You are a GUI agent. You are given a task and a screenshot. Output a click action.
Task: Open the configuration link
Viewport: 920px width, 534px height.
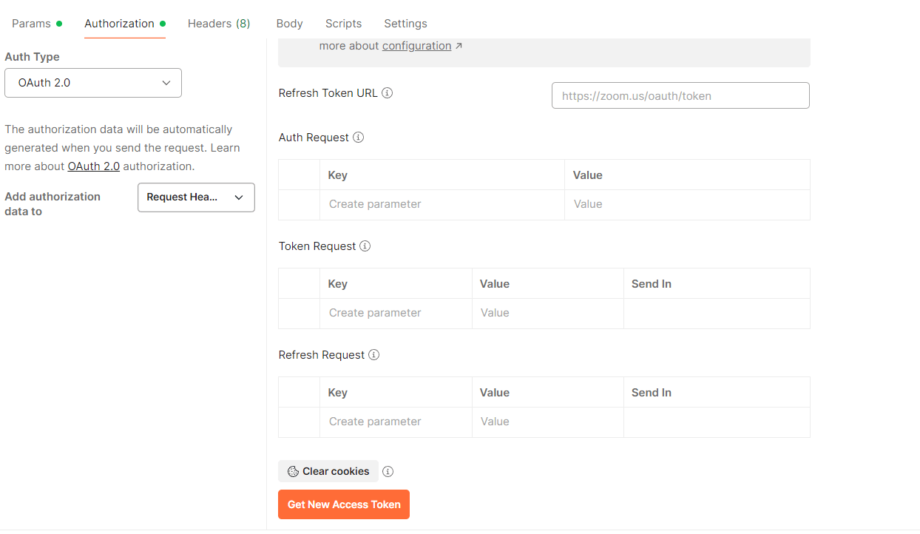pos(416,45)
